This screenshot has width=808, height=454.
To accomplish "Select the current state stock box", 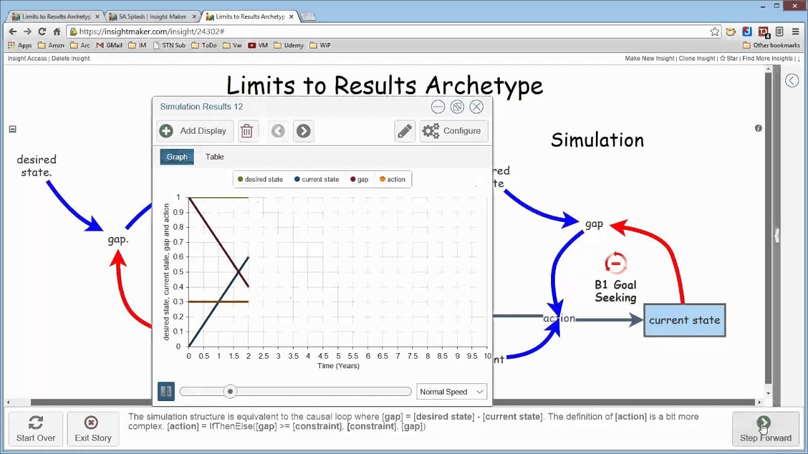I will [x=685, y=320].
